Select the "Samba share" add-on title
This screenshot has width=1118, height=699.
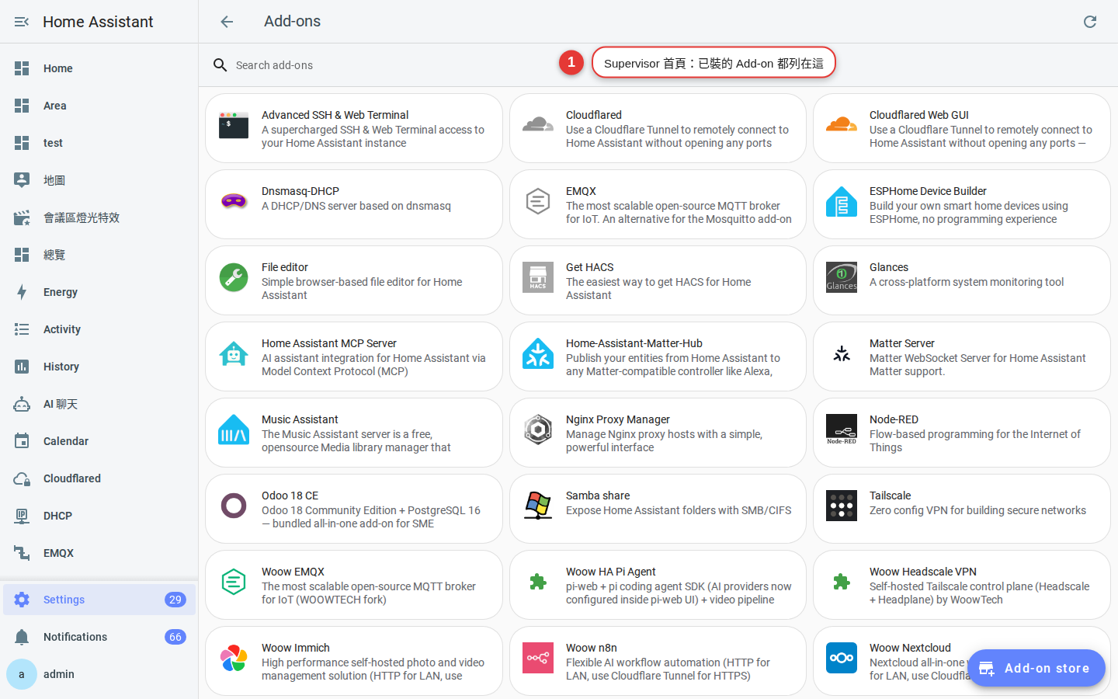(x=598, y=496)
